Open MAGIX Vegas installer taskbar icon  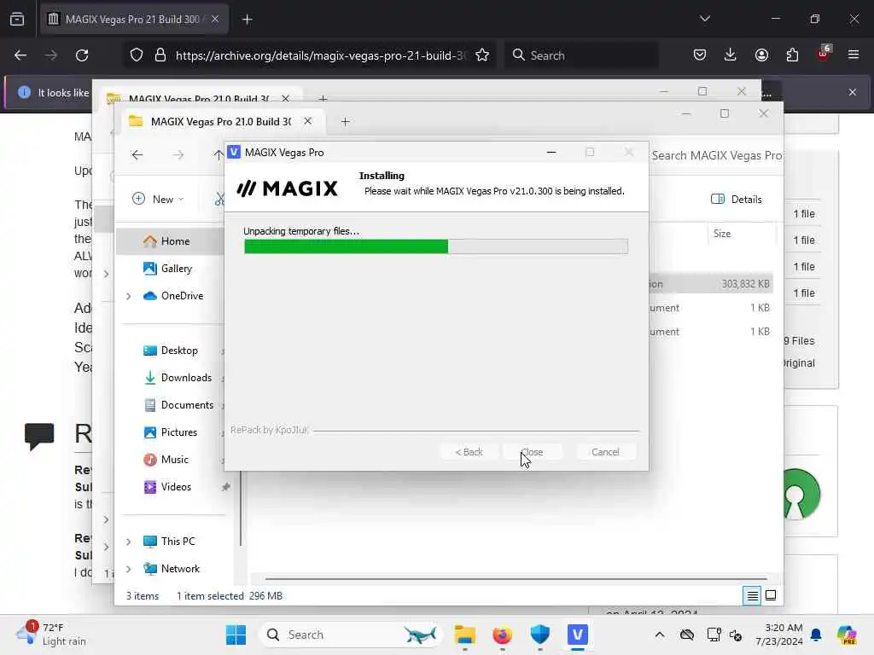click(x=578, y=635)
